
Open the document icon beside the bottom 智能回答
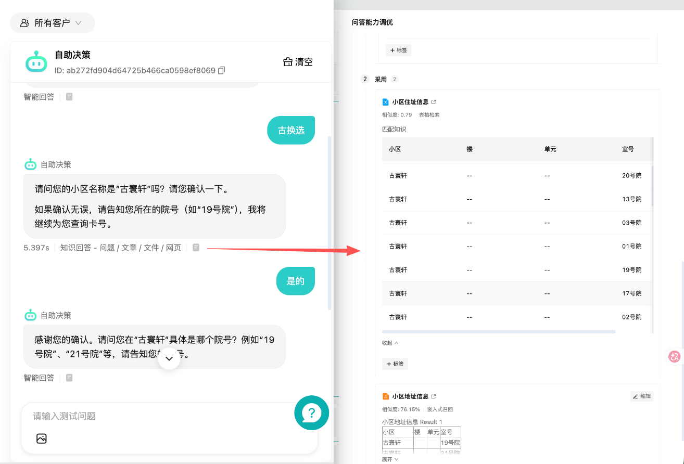(69, 378)
